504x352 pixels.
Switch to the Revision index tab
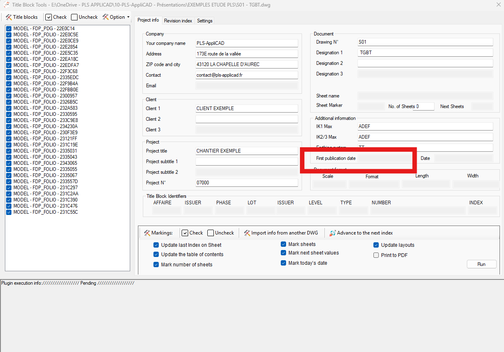178,20
